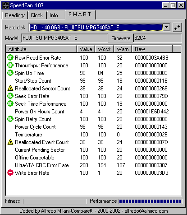Click the refresh hard disk list icon
The width and height of the screenshot is (187, 215).
[x=177, y=28]
